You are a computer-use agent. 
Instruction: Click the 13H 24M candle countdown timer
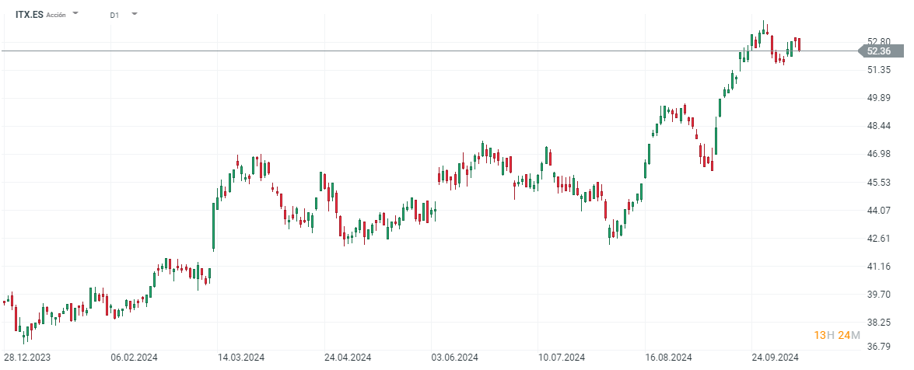pyautogui.click(x=837, y=335)
